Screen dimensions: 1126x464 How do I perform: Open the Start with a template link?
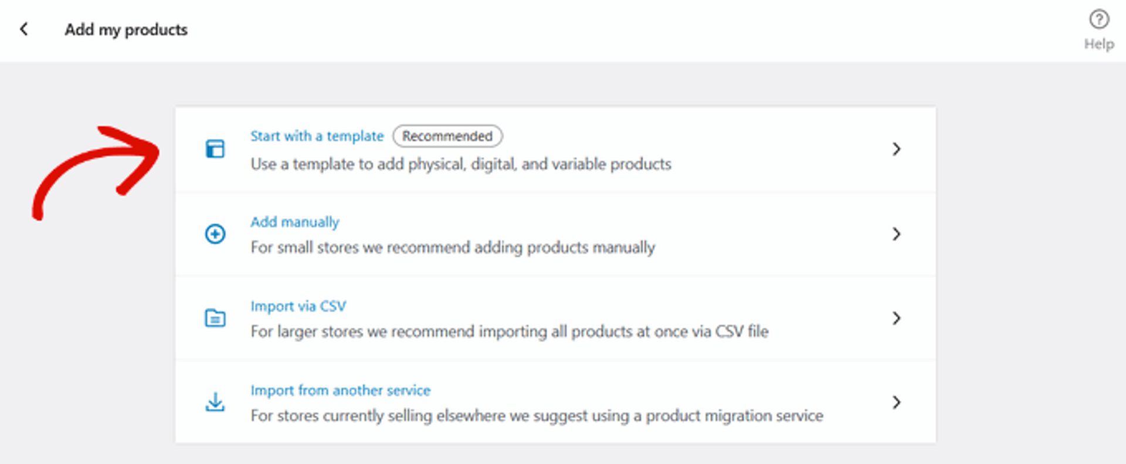click(317, 136)
